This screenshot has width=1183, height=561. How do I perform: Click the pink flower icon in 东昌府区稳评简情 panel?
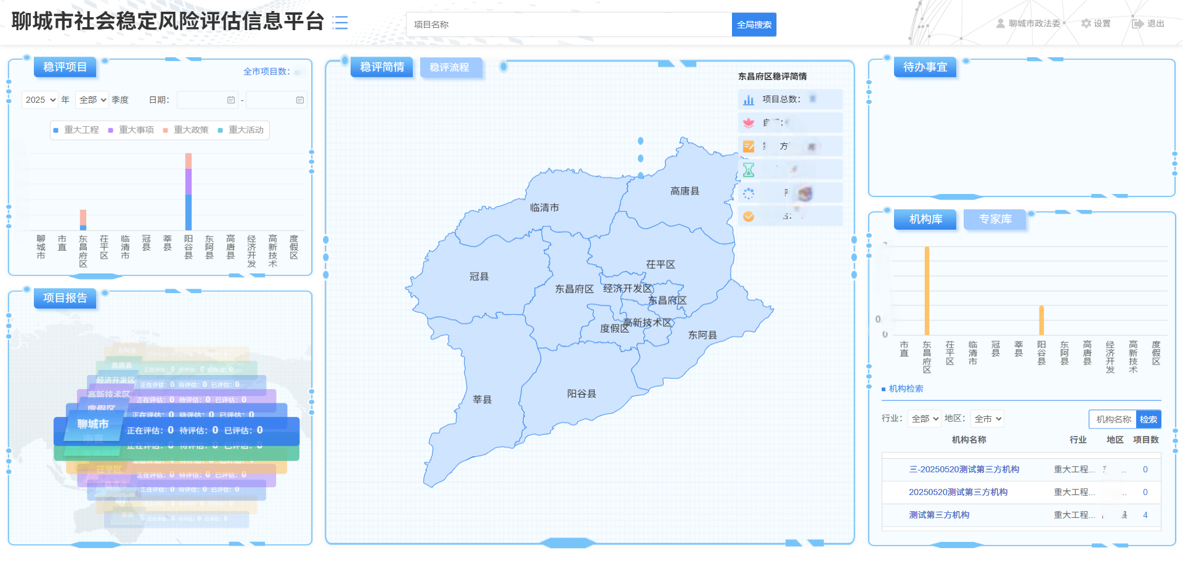(x=749, y=123)
